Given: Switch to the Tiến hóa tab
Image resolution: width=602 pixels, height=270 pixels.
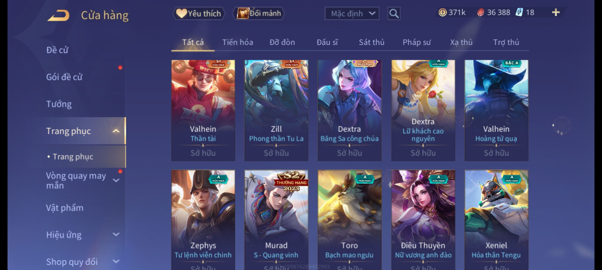Looking at the screenshot, I should click(238, 42).
